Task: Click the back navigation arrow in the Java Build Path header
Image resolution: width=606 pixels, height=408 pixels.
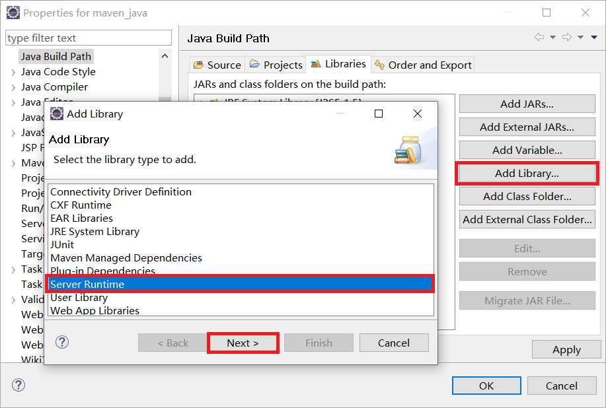Action: [539, 37]
